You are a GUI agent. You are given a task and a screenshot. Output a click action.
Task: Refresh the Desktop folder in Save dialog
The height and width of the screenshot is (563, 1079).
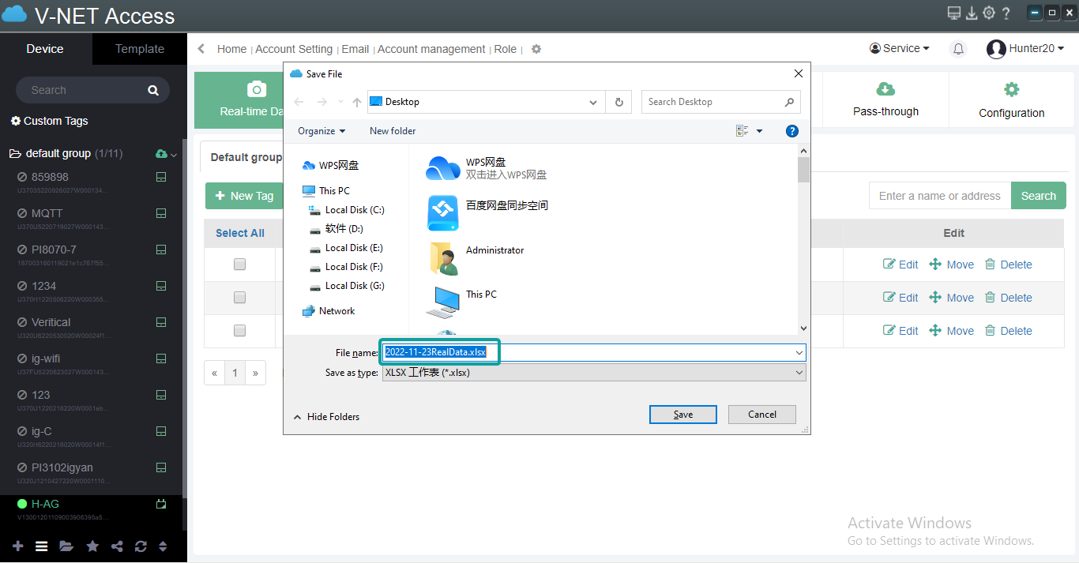(x=618, y=102)
